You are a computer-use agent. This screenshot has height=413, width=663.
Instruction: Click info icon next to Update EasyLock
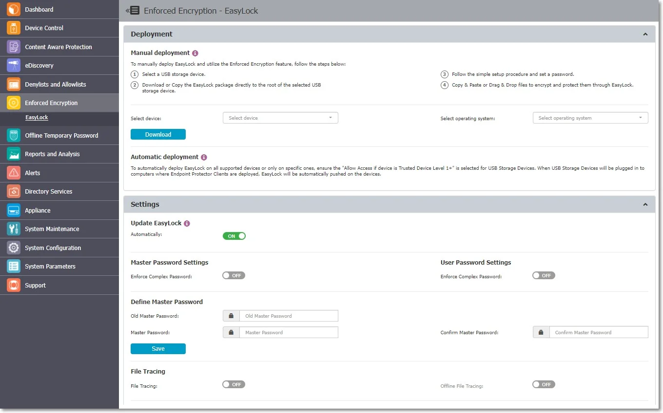tap(187, 223)
